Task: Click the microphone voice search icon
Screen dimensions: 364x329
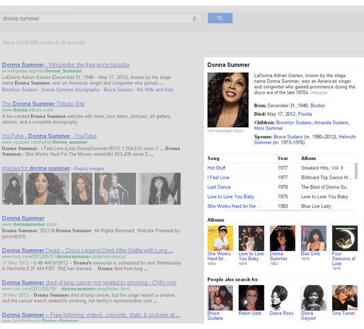Action: (194, 19)
